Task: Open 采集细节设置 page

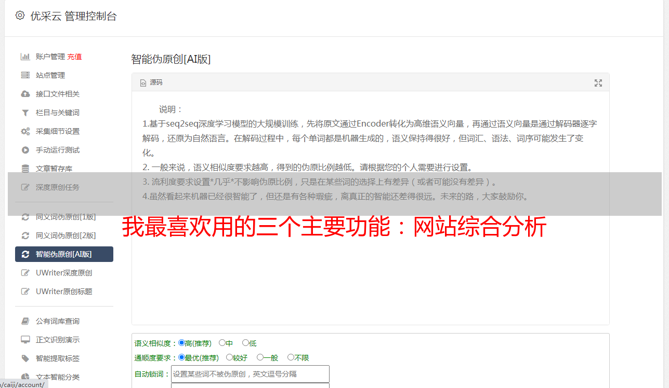Action: point(57,131)
